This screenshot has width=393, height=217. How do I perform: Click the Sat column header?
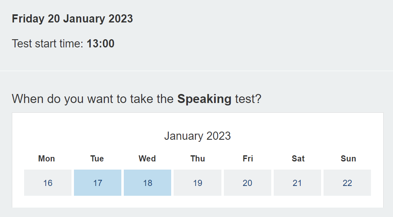click(x=298, y=159)
